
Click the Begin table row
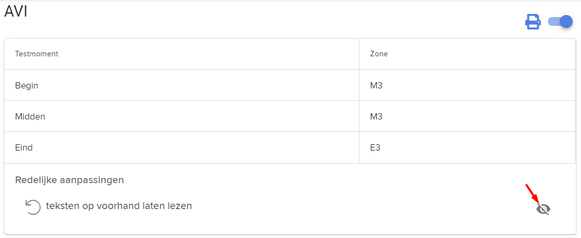[x=290, y=85]
